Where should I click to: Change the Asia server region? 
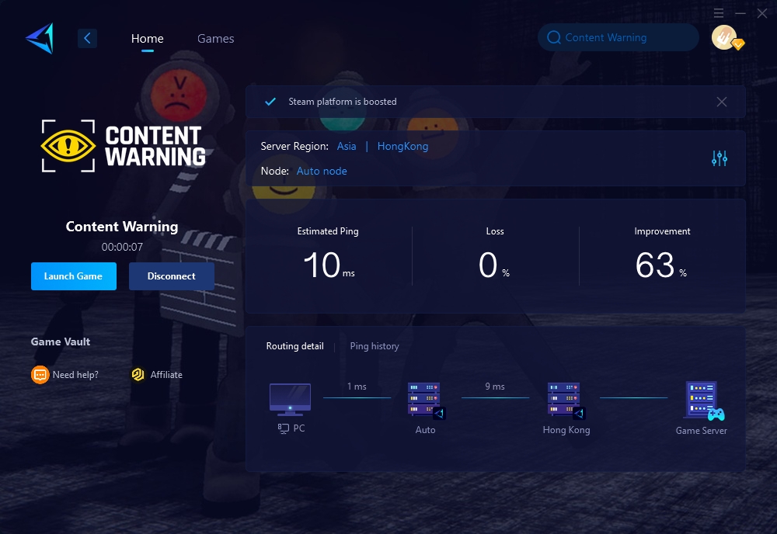tap(347, 146)
